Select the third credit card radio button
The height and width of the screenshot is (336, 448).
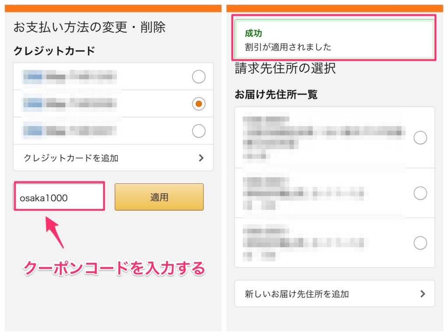point(198,131)
